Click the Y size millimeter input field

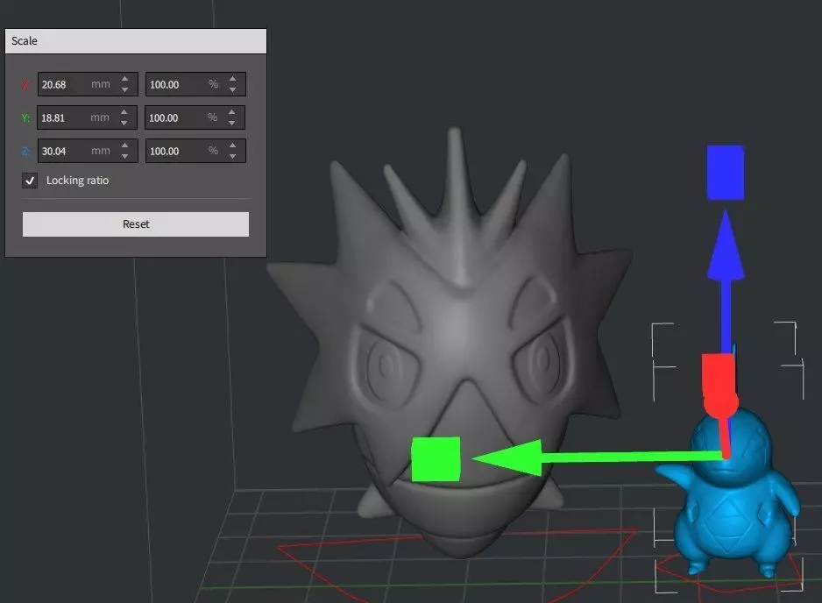click(x=87, y=117)
